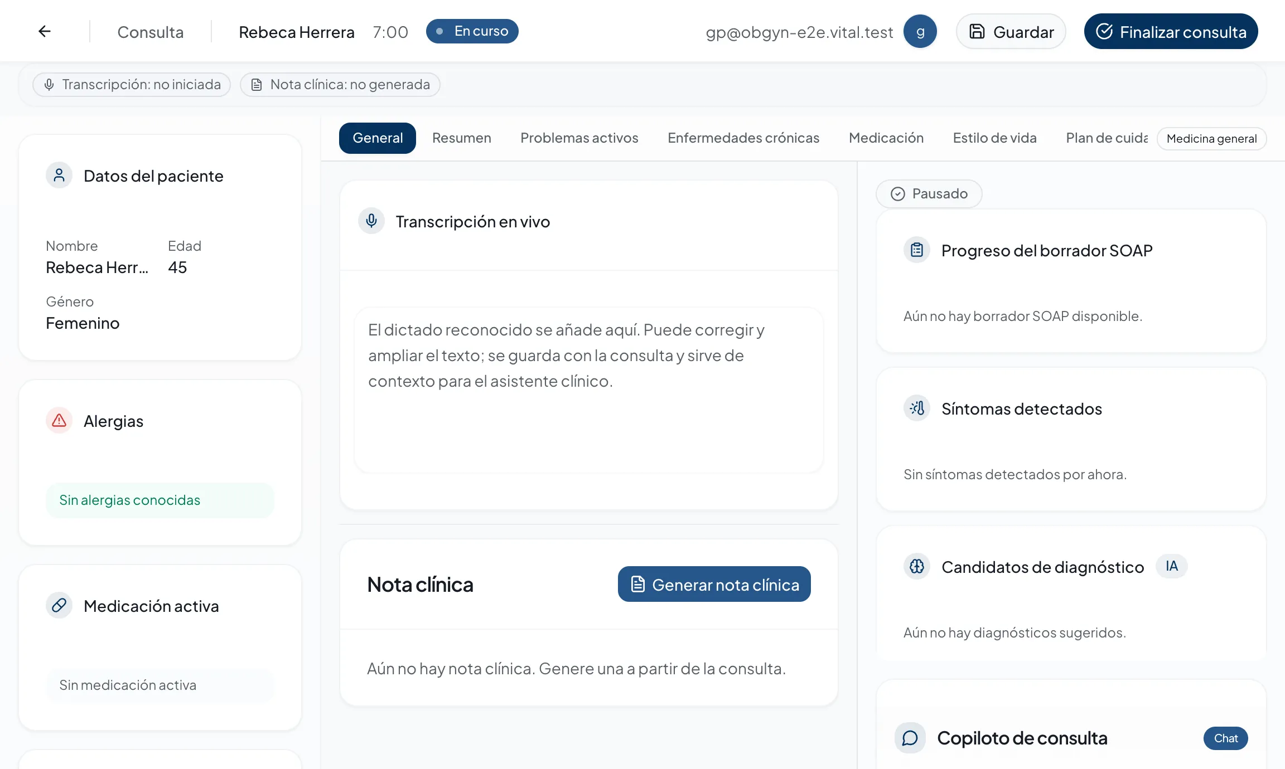Click the document icon in Nota clínica status chip
This screenshot has height=769, width=1285.
[257, 85]
